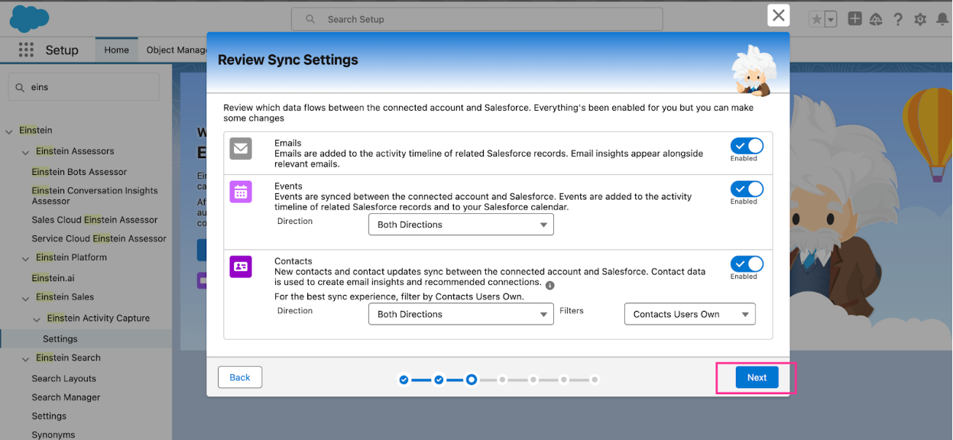Click the global create plus icon

(x=855, y=19)
